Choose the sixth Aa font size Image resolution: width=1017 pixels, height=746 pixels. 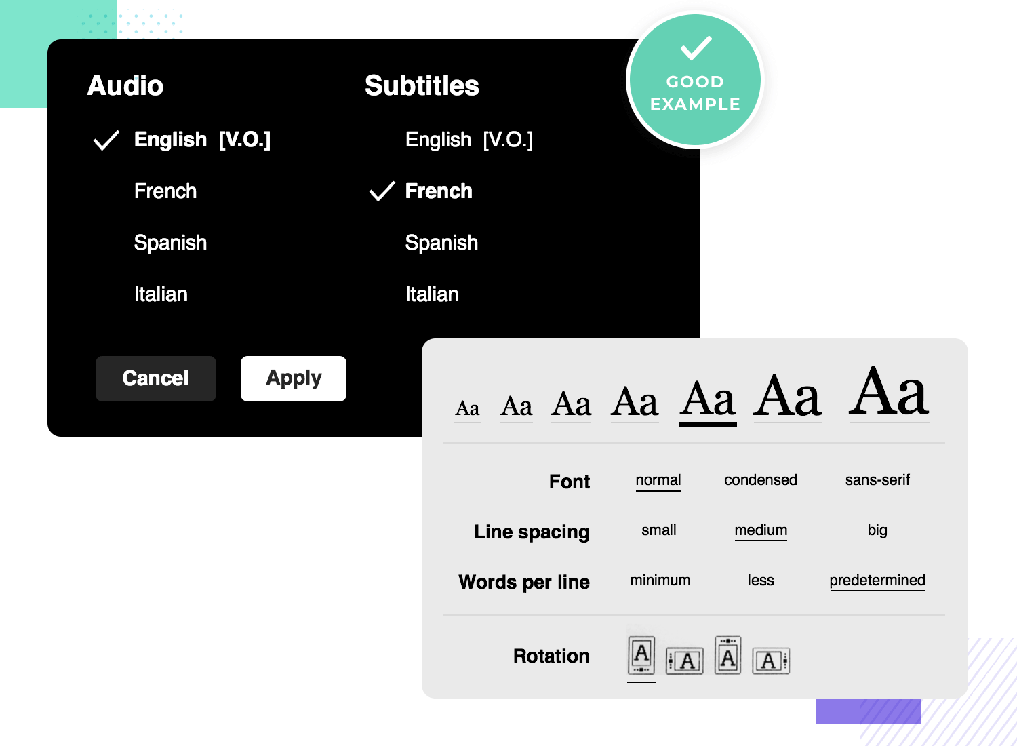(788, 397)
